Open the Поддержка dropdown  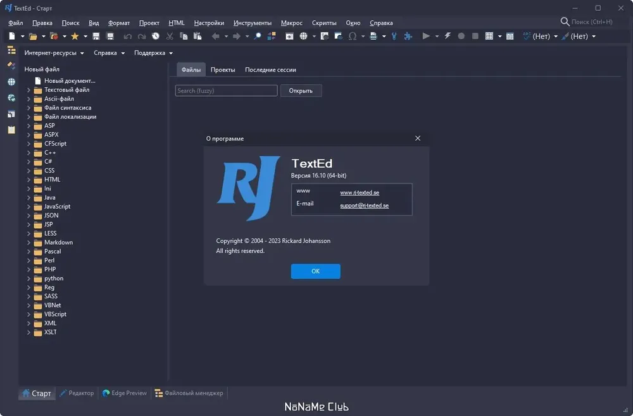[153, 53]
